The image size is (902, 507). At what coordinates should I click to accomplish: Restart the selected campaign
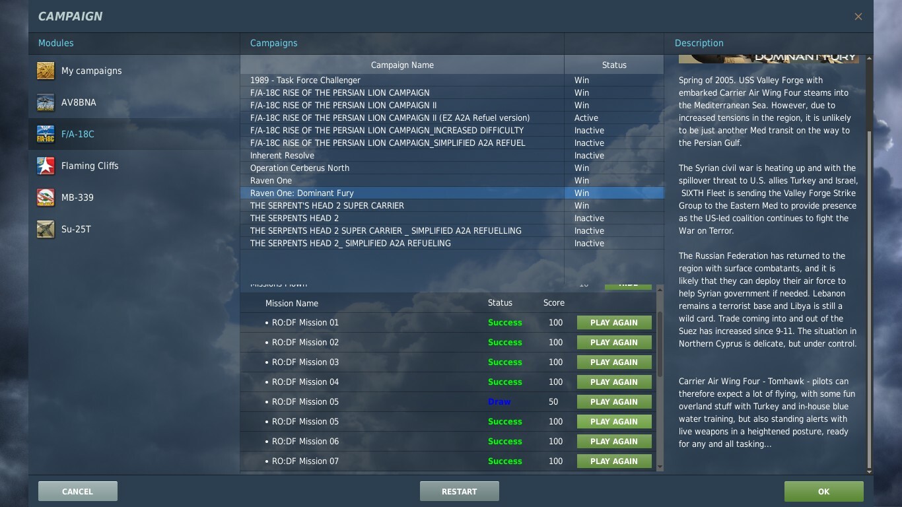pyautogui.click(x=460, y=491)
